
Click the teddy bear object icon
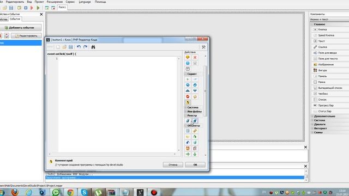pos(188,148)
